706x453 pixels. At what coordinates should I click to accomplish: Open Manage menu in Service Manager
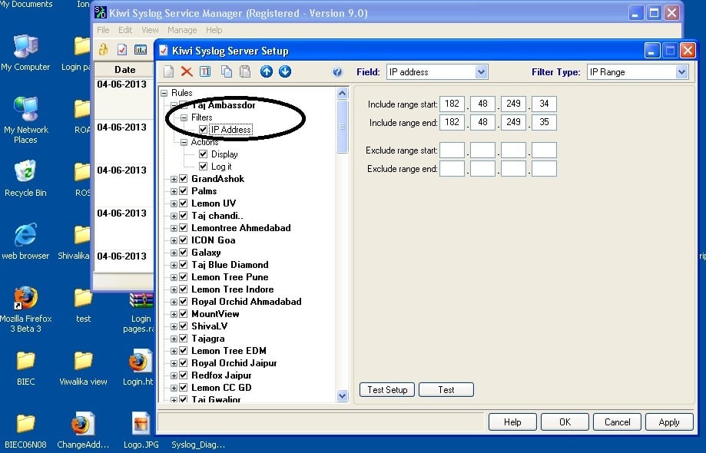(182, 30)
